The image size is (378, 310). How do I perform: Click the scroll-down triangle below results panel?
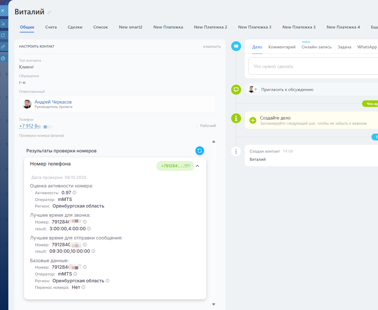click(214, 304)
